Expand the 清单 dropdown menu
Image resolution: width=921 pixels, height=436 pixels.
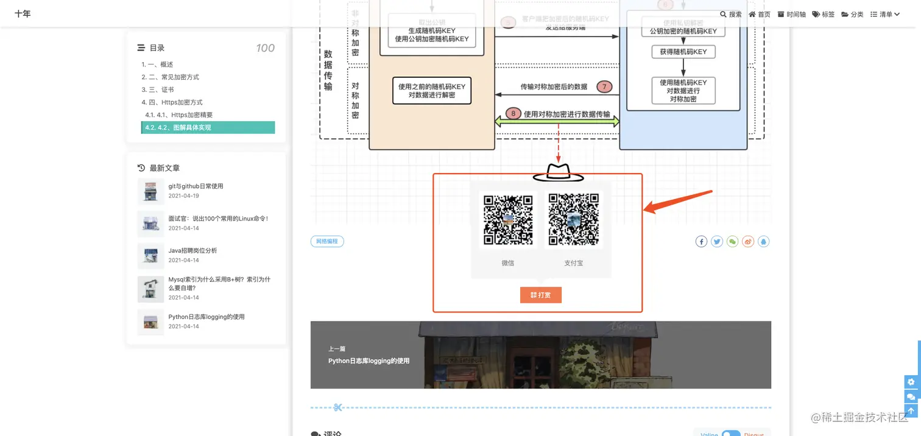click(x=885, y=14)
